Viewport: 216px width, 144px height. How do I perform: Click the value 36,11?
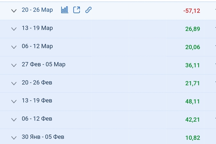coord(193,65)
